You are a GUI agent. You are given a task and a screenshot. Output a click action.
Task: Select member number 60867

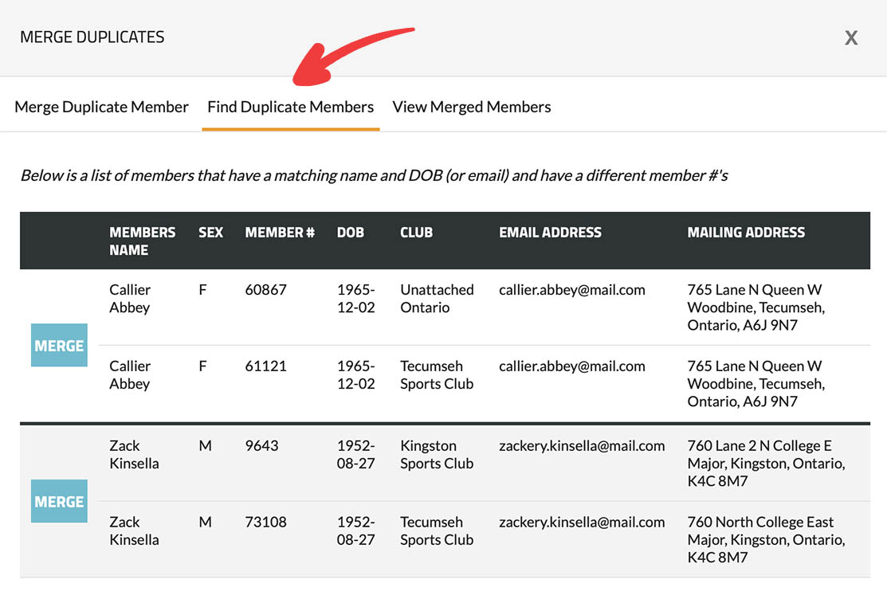click(265, 290)
